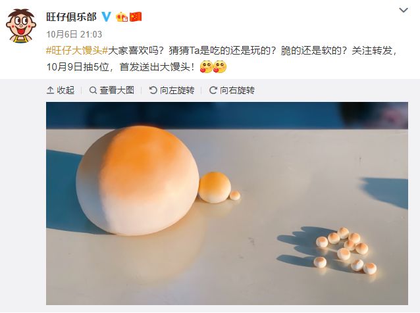Click the second heart-face emoji
This screenshot has width=420, height=313.
[220, 67]
